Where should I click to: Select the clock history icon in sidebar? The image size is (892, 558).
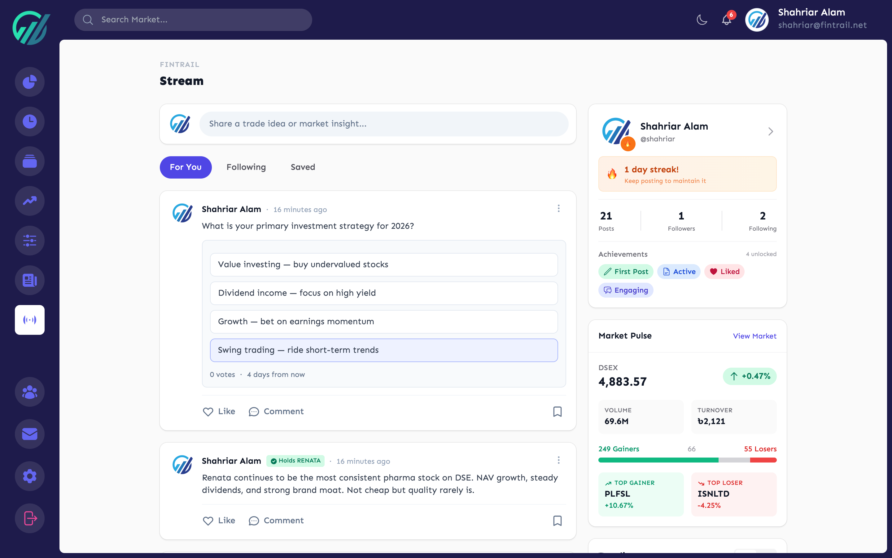click(29, 121)
